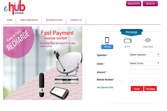The width and height of the screenshot is (167, 111).
Task: Click the SIGN IN button
Action: pyautogui.click(x=150, y=4)
